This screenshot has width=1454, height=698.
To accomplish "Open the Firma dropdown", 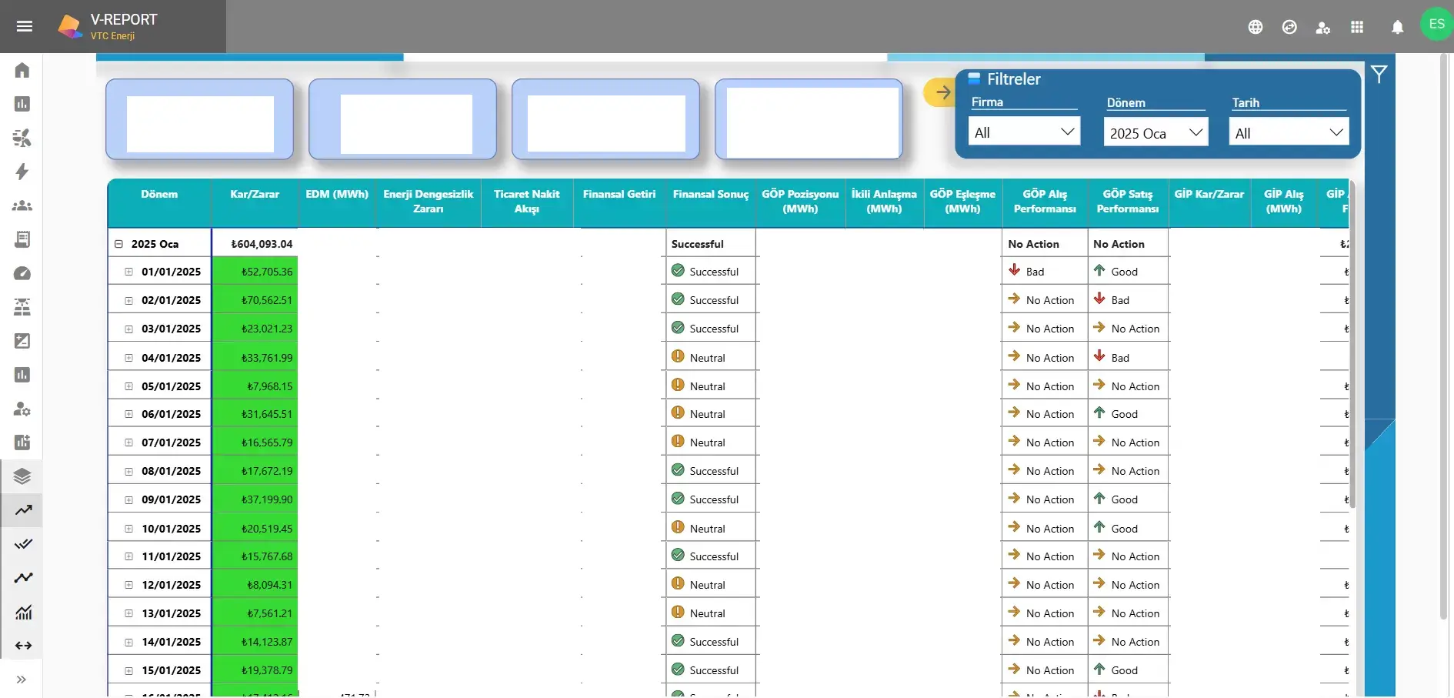I will pyautogui.click(x=1024, y=132).
